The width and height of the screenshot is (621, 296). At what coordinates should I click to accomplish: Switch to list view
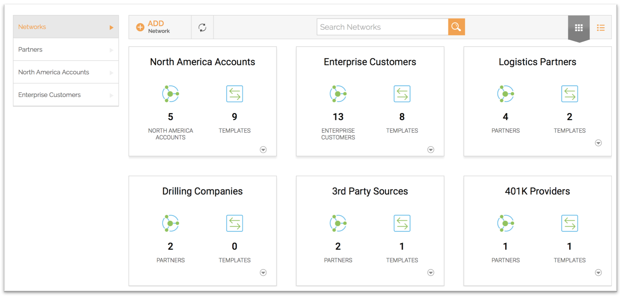tap(600, 27)
